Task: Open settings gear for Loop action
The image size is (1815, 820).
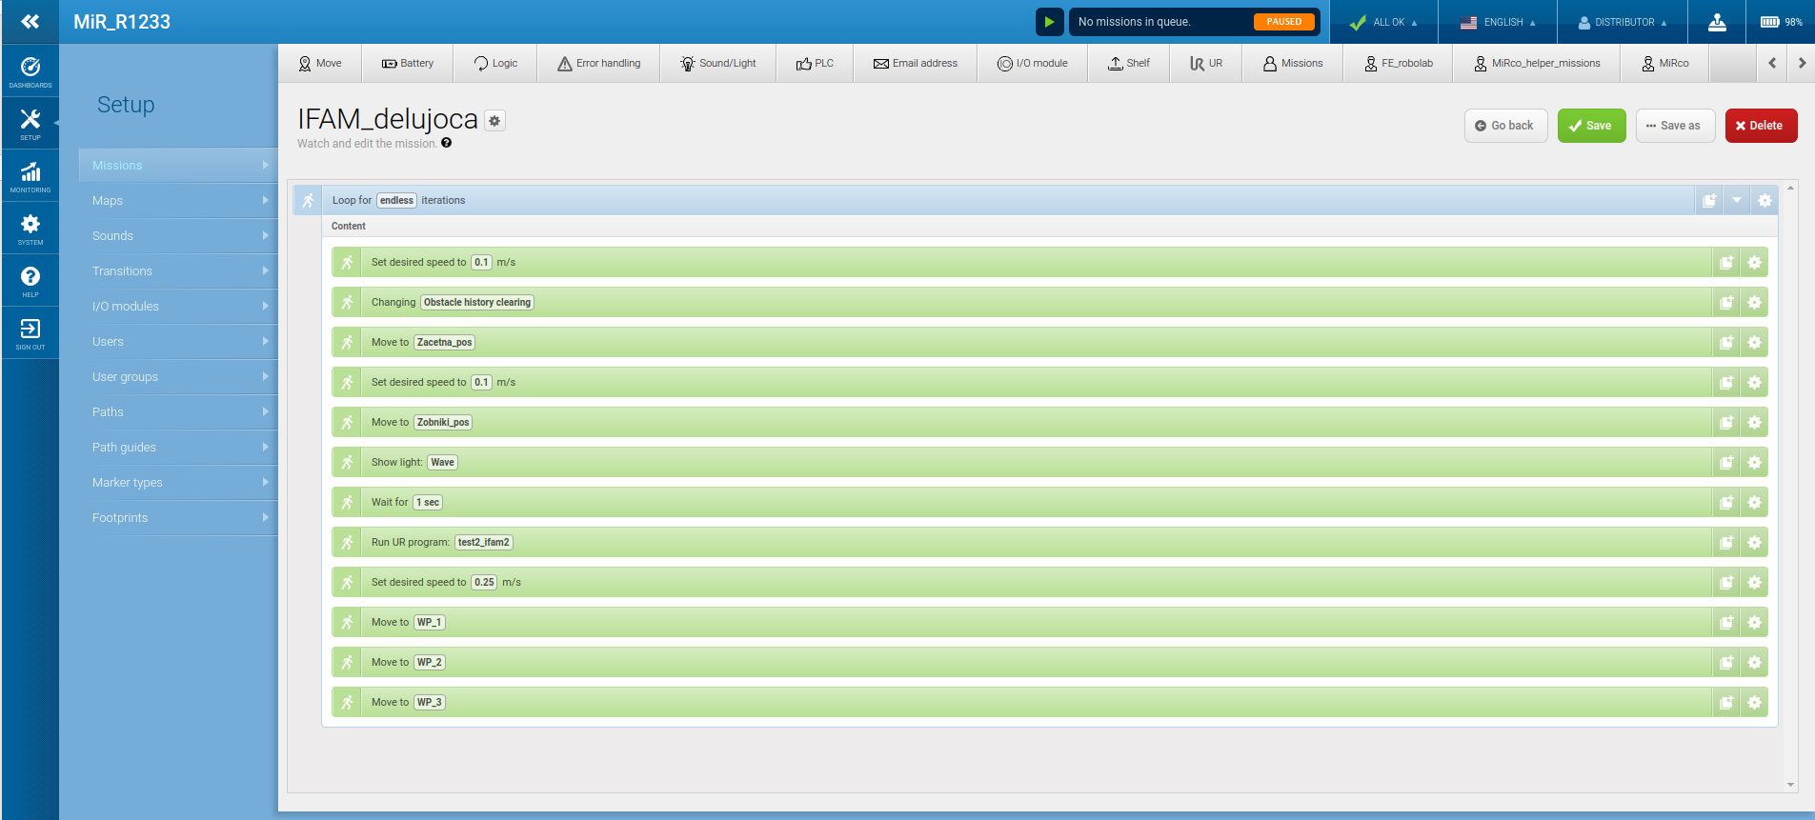Action: (x=1765, y=200)
